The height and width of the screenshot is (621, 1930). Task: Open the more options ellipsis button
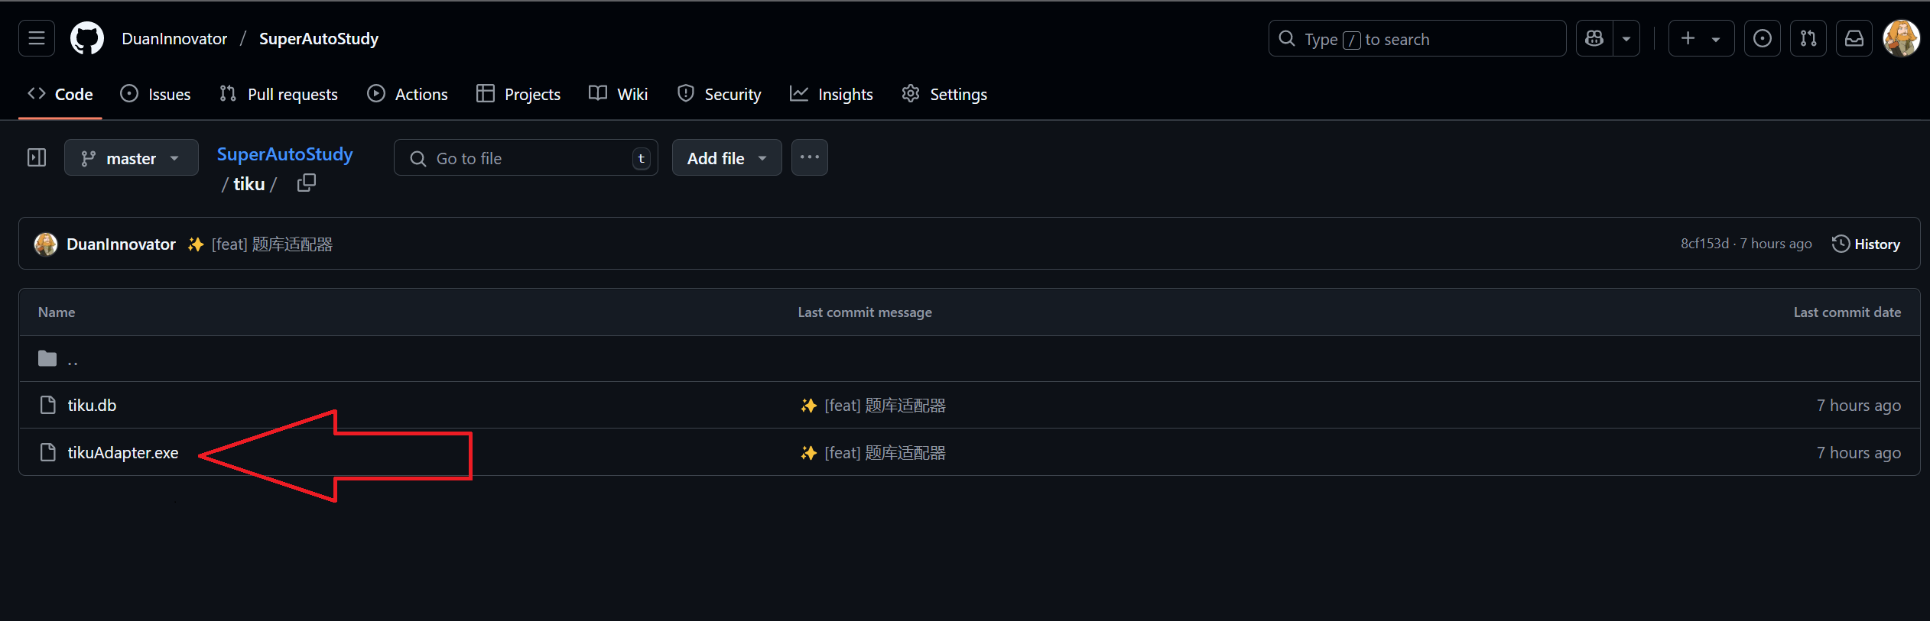810,157
